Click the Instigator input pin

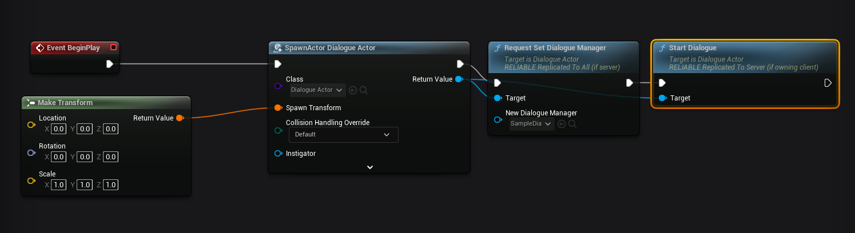[x=278, y=154]
